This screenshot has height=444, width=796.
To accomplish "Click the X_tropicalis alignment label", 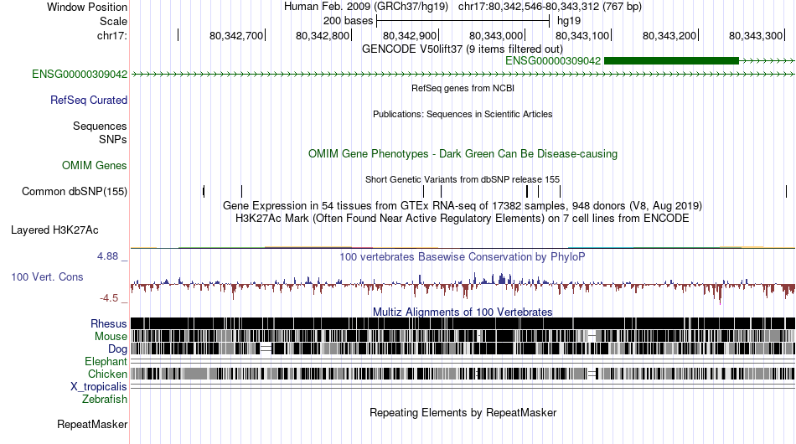I will tap(99, 387).
